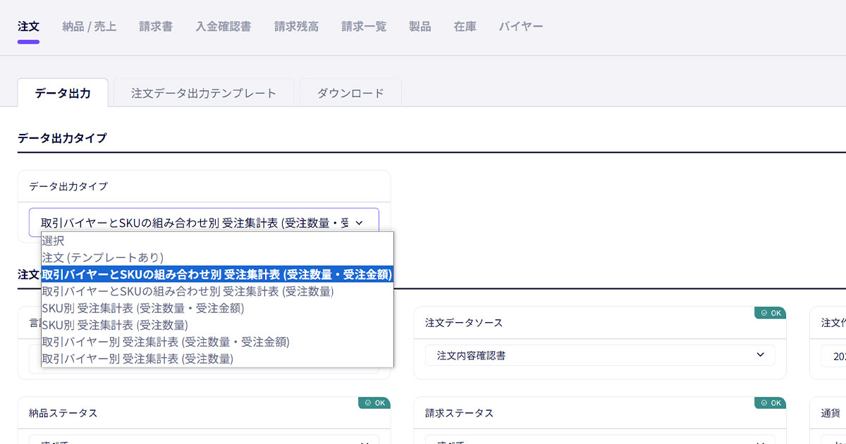Click OK badge on 請求ステータス card

[x=770, y=403]
